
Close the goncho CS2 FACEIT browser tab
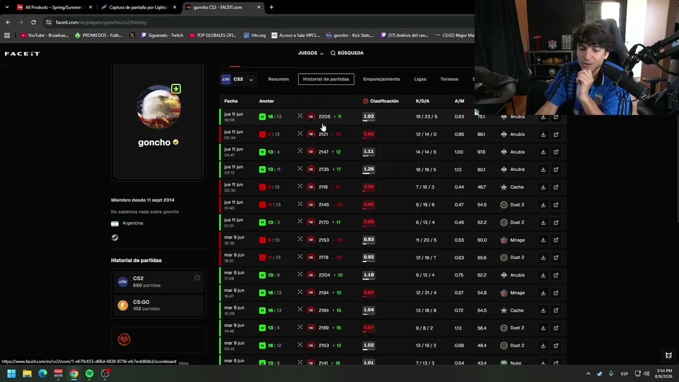pyautogui.click(x=259, y=7)
